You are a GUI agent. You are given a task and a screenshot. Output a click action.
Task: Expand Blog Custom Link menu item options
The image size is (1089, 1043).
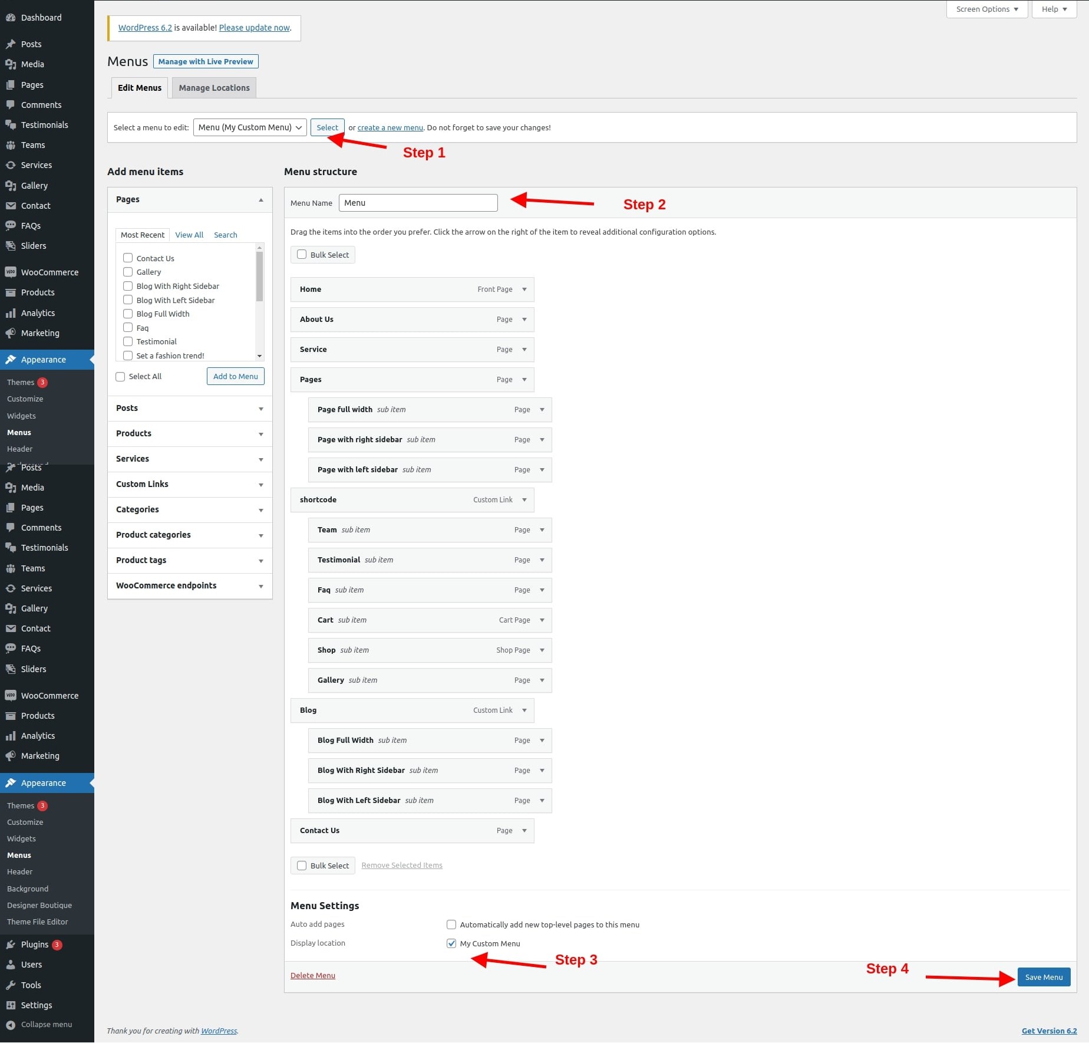pos(524,710)
